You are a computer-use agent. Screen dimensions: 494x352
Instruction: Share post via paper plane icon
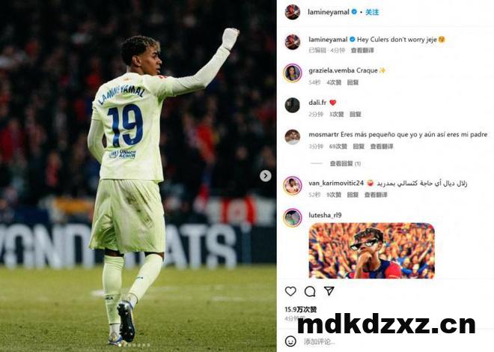[x=329, y=291]
